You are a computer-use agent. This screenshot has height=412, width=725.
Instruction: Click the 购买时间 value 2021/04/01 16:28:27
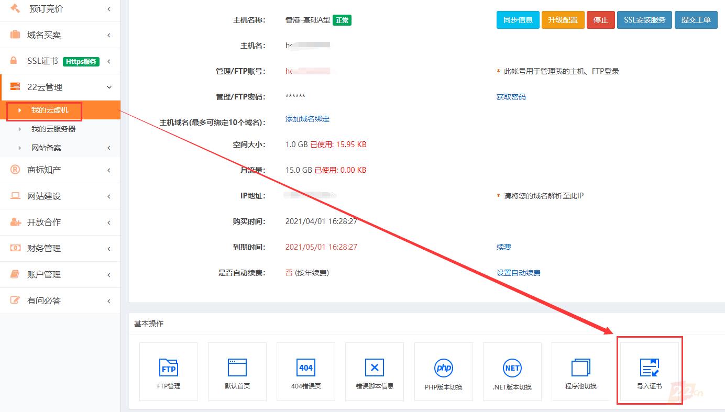pos(321,221)
